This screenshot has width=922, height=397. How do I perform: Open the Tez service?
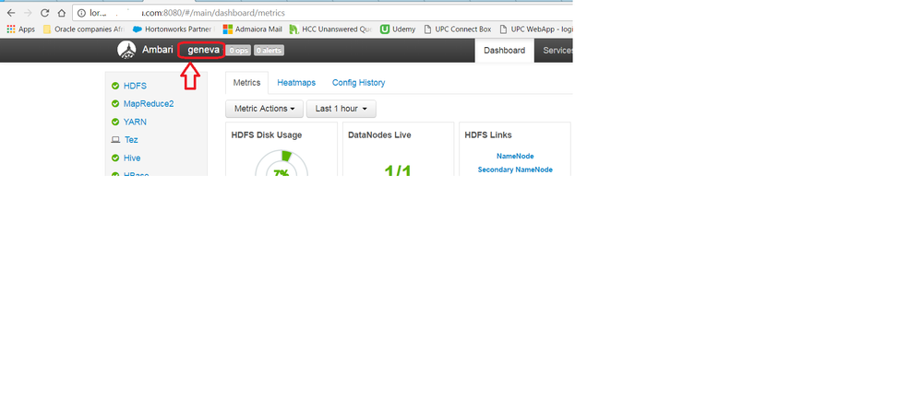131,140
